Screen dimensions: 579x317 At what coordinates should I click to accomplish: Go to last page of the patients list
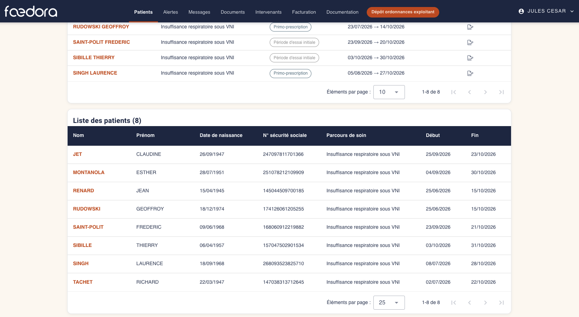501,303
